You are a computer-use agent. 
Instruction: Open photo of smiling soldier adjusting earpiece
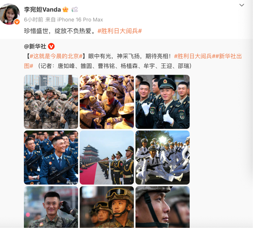click(x=51, y=207)
